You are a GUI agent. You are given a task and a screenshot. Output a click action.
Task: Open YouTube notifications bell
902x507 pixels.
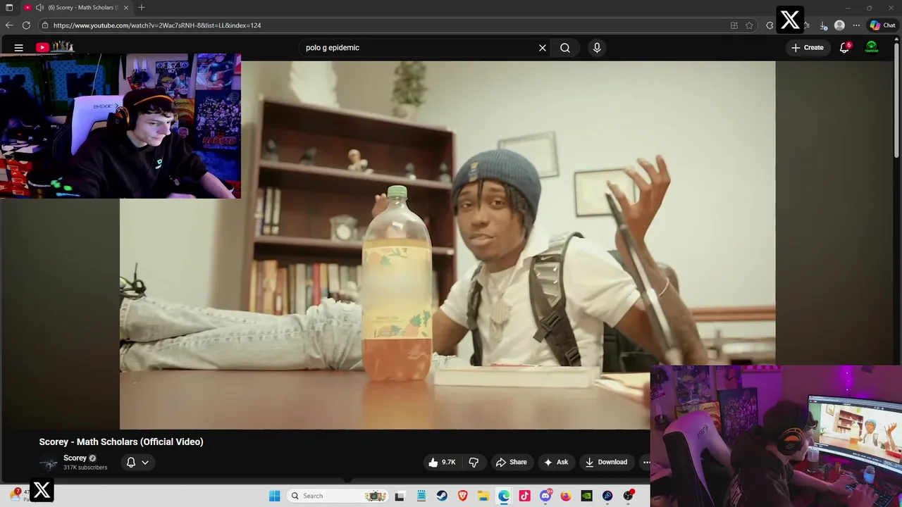[844, 48]
